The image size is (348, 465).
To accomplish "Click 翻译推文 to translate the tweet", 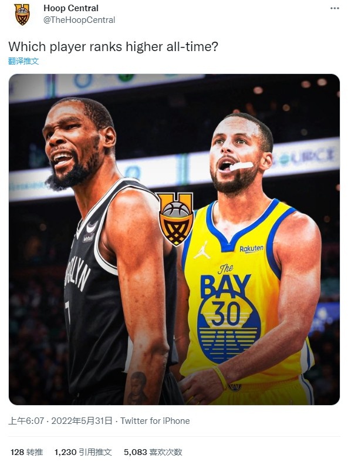I will click(x=23, y=61).
